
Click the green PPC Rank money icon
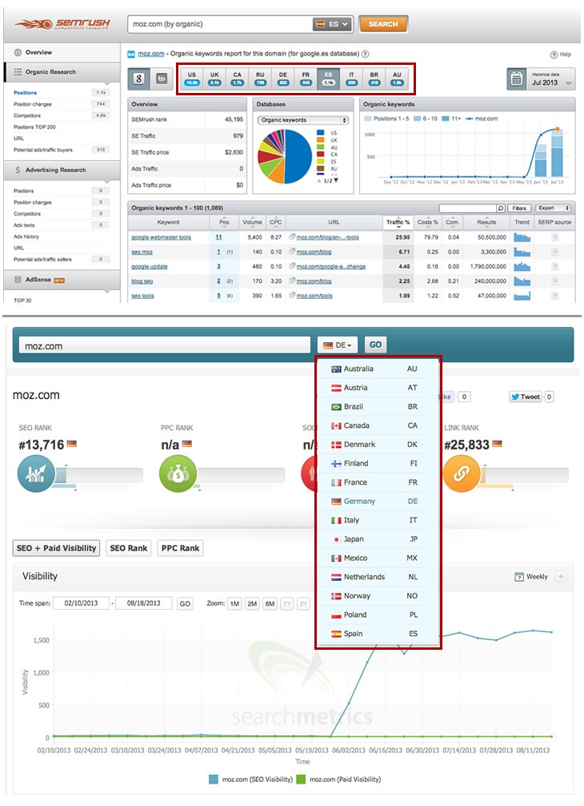178,474
